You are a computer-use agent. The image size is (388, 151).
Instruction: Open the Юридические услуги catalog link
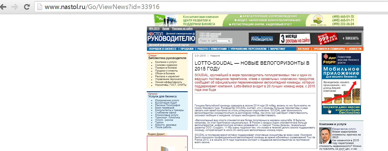click(x=167, y=100)
